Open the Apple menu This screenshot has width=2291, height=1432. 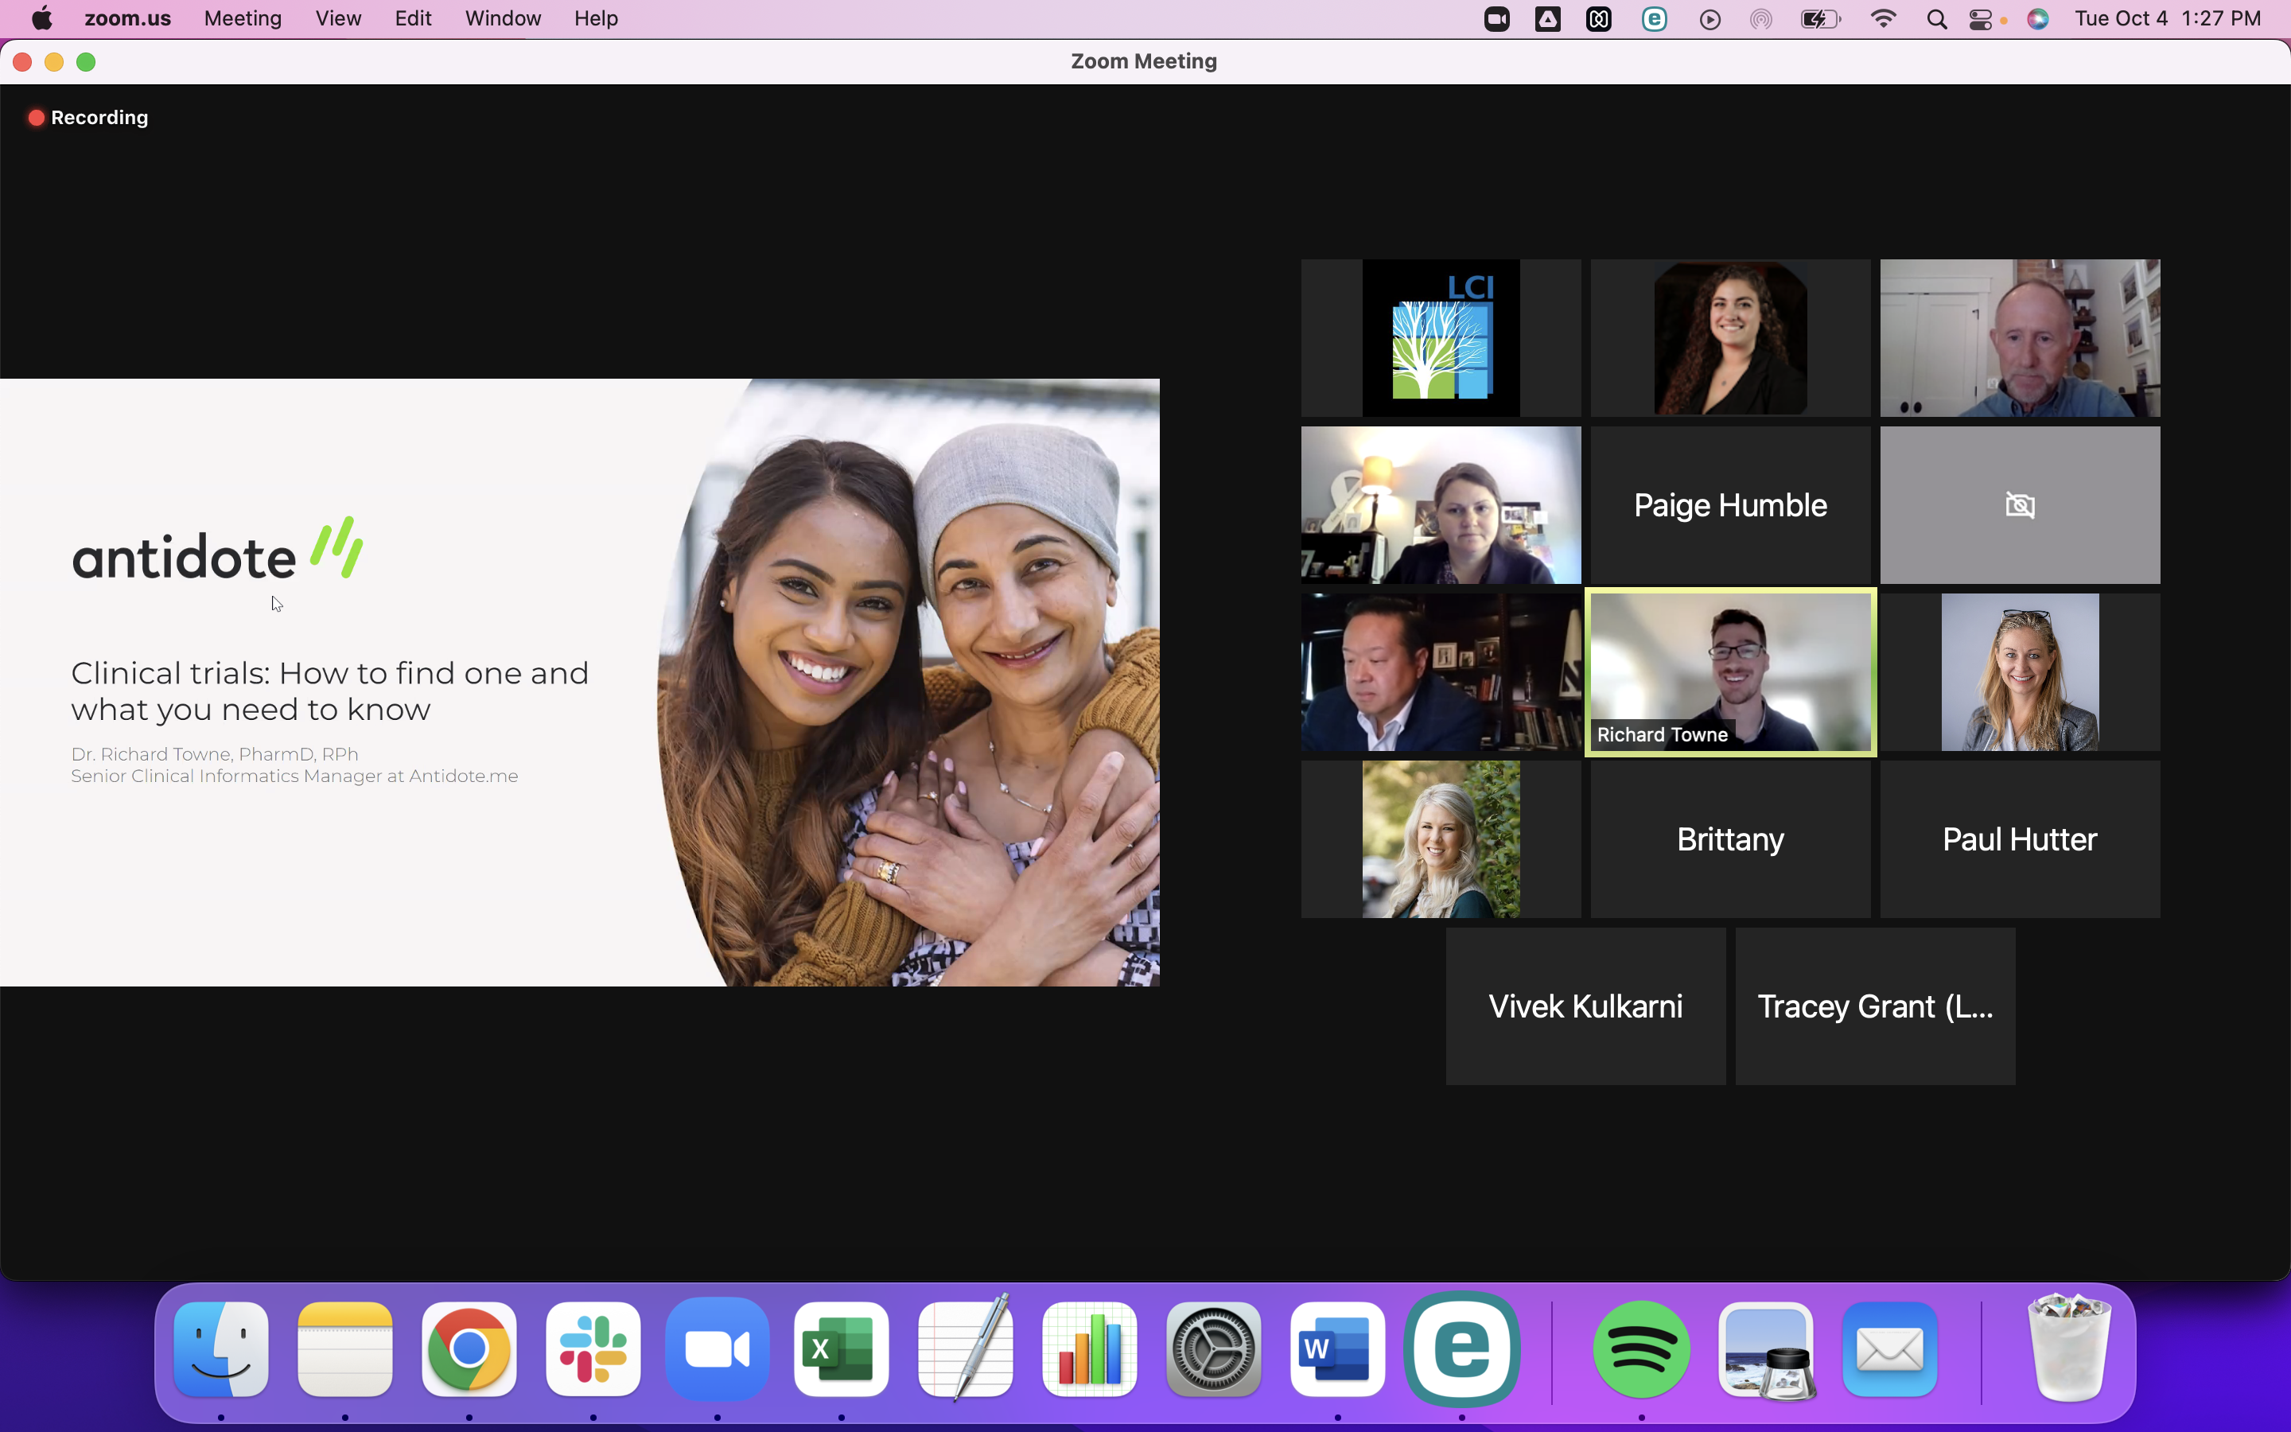43,19
